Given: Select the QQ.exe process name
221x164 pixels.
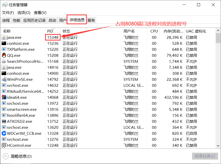Looking at the screenshot, I should point(14,55).
